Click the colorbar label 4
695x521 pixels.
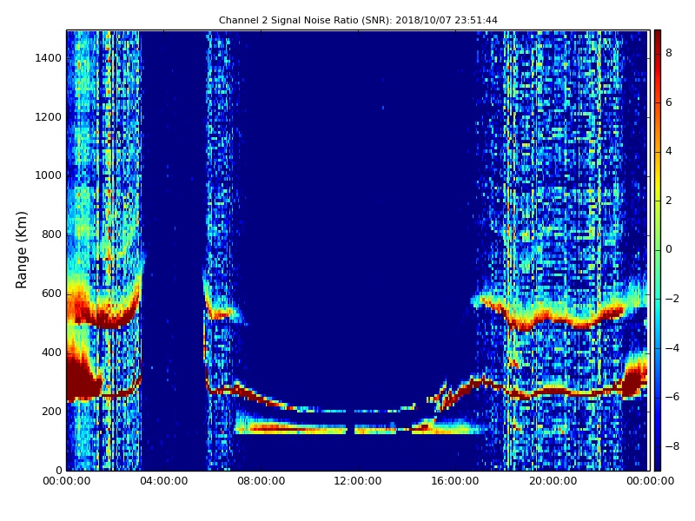coord(669,151)
